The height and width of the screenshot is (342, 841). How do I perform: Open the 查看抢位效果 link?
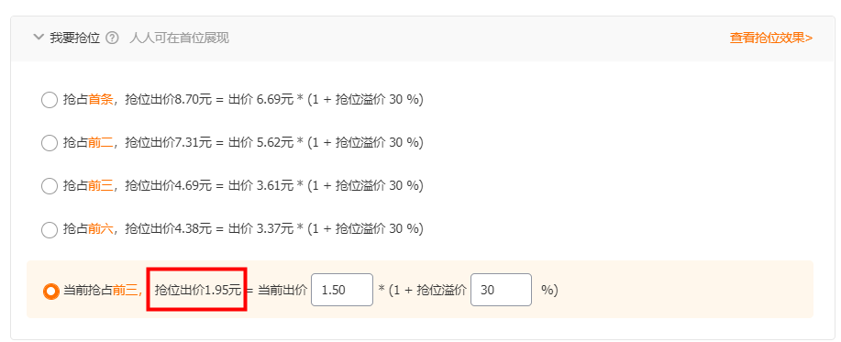coord(770,39)
